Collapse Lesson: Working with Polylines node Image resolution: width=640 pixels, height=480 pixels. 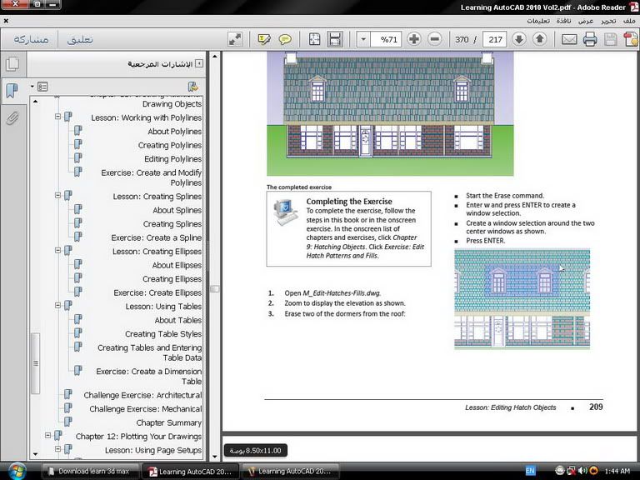click(x=58, y=117)
